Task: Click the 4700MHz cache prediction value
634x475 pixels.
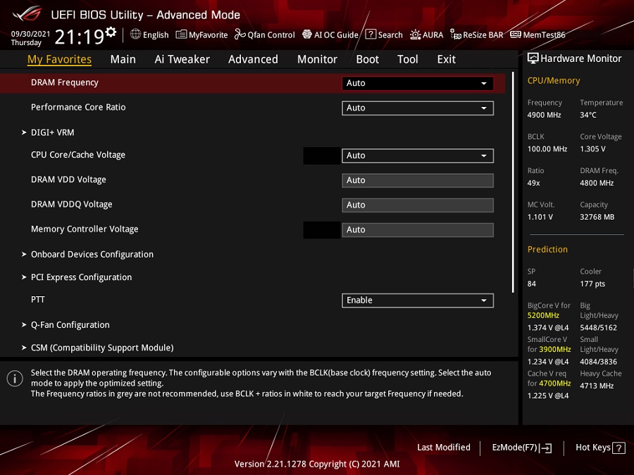Action: point(555,383)
